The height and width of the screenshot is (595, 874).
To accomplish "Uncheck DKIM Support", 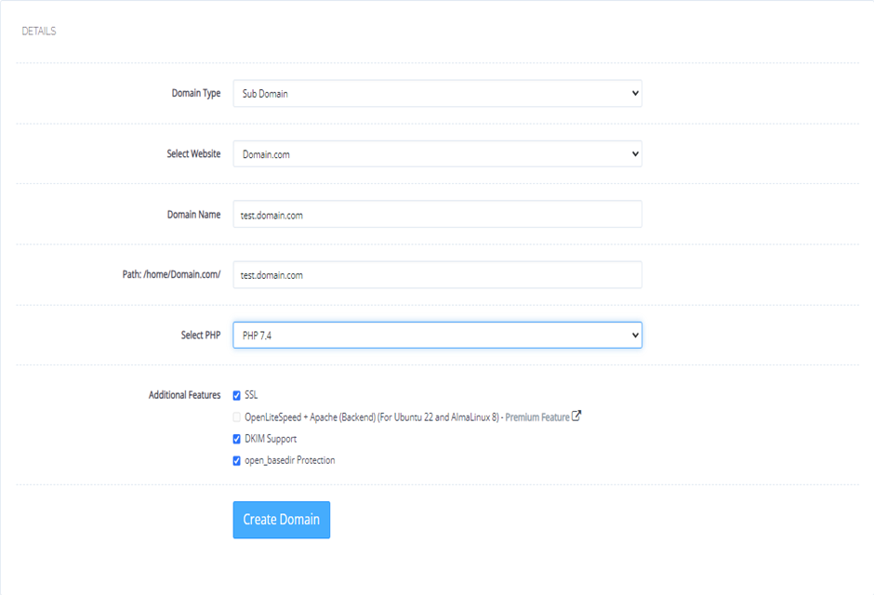I will click(236, 438).
